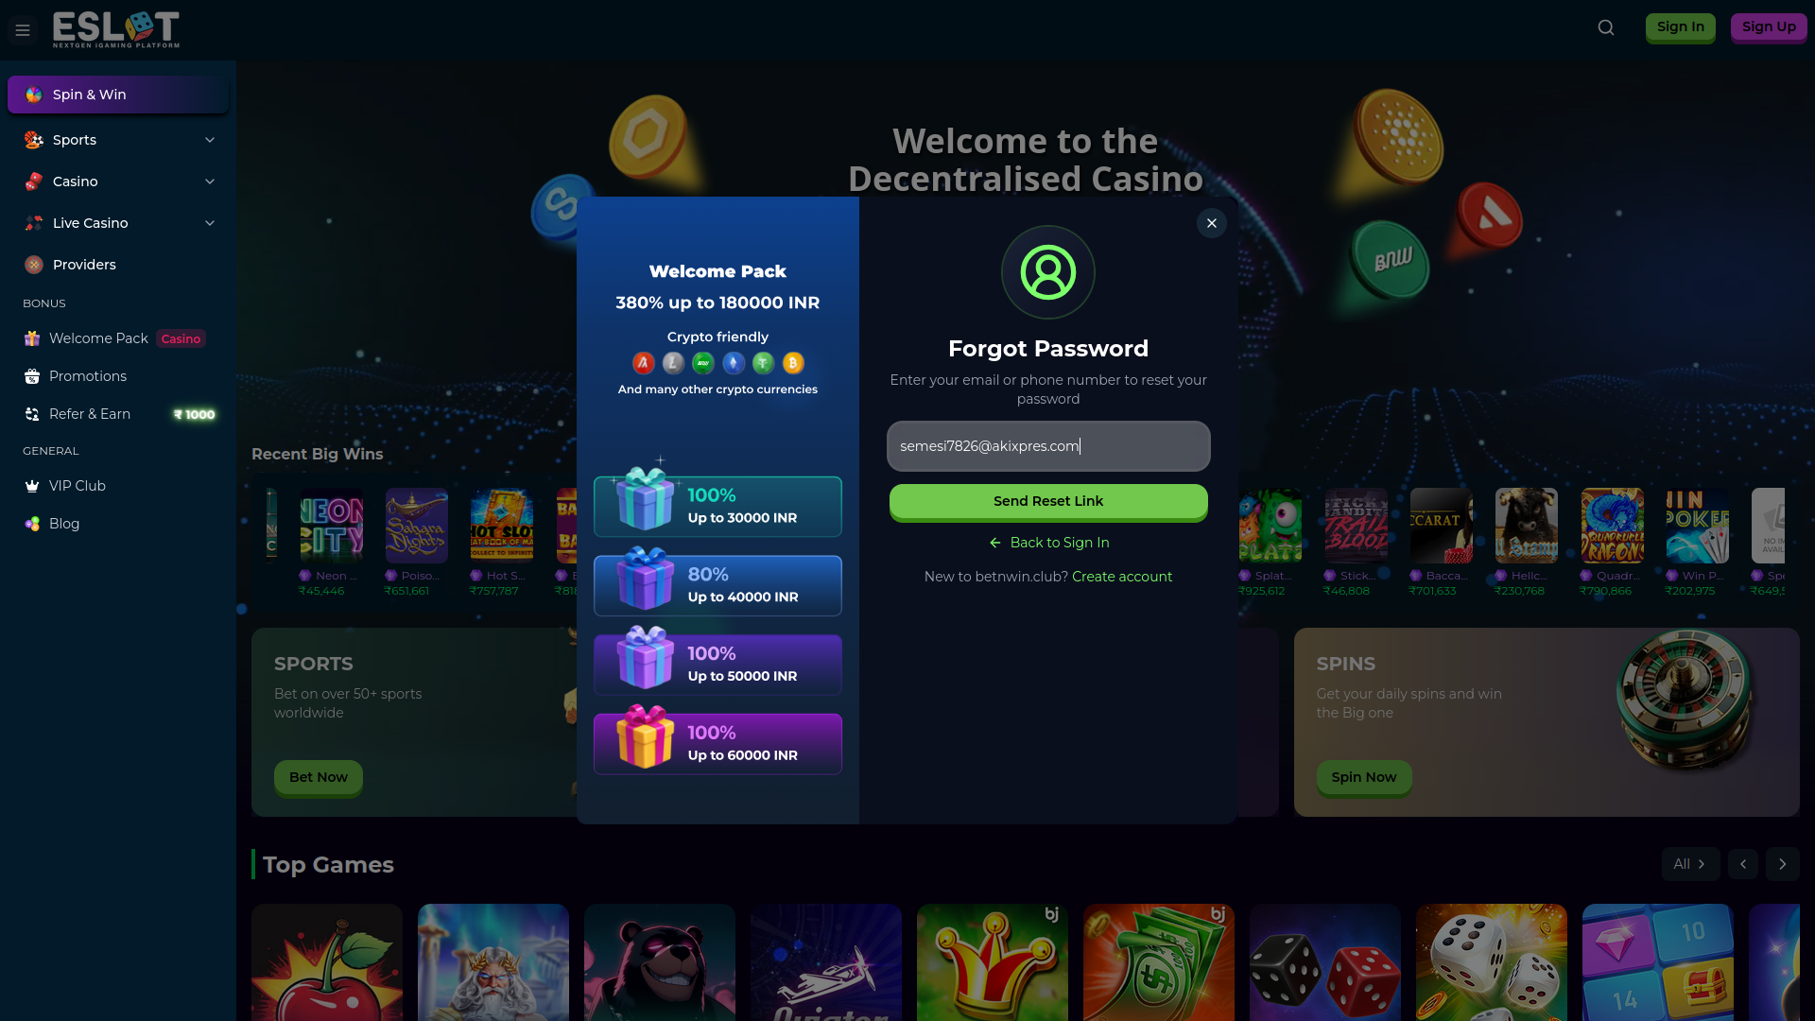The width and height of the screenshot is (1815, 1021).
Task: Follow the Create account link
Action: (1122, 577)
